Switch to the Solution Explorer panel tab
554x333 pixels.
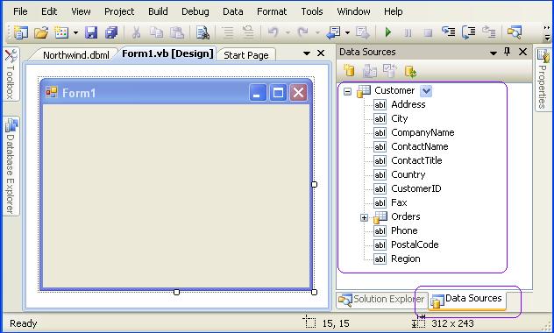tap(382, 299)
